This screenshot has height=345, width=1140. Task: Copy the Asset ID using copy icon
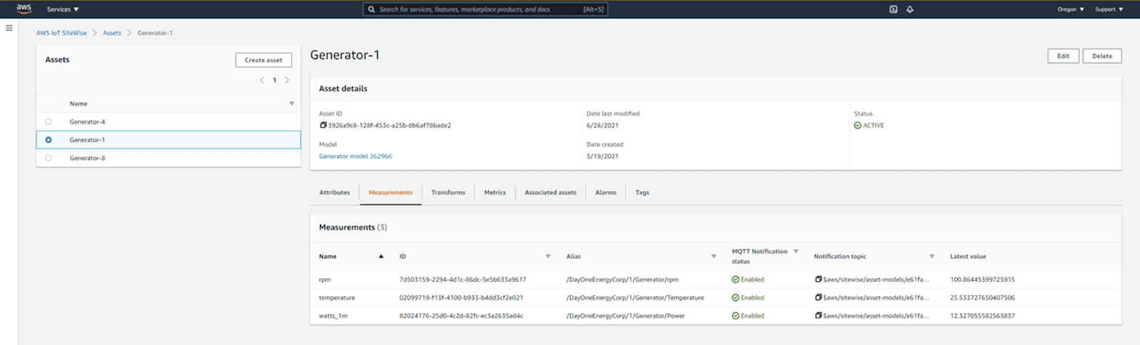tap(323, 125)
